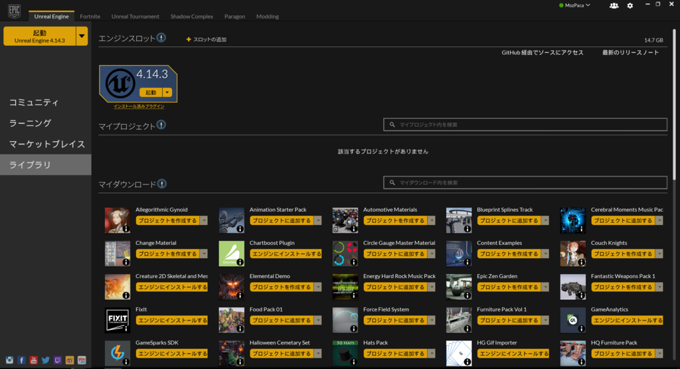
Task: Click the マイプロジェクト search field
Action: [x=525, y=125]
